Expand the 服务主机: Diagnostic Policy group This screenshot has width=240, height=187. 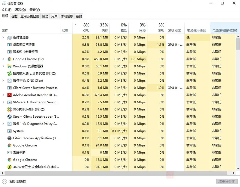[3, 124]
